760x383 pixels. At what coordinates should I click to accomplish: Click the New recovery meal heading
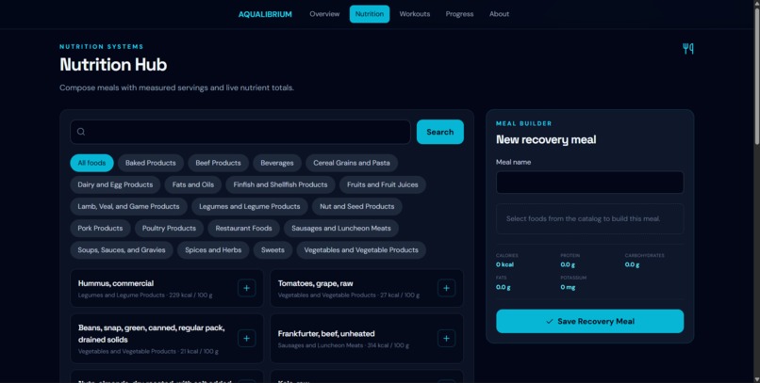tap(546, 140)
